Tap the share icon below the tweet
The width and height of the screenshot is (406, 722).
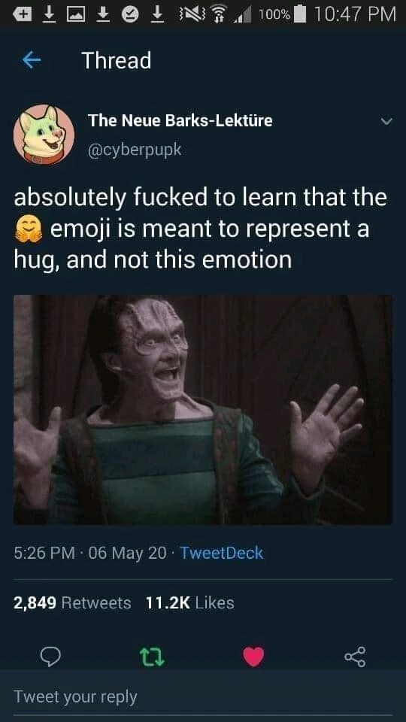point(355,656)
